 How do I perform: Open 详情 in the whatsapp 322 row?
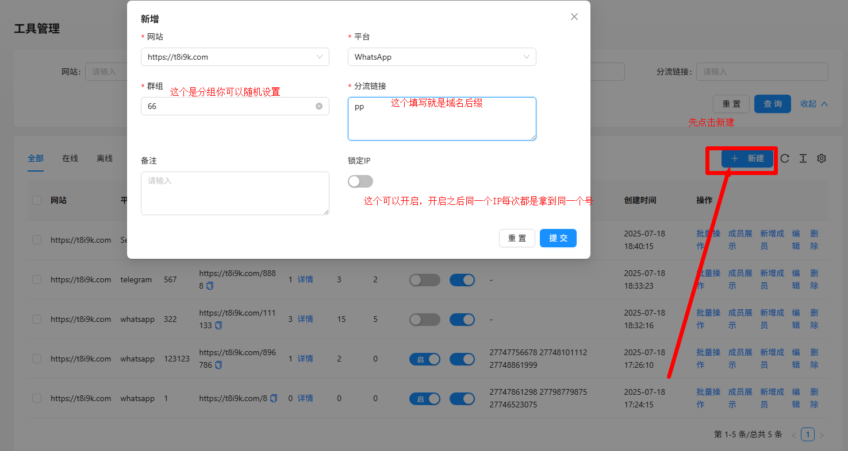[x=305, y=319]
